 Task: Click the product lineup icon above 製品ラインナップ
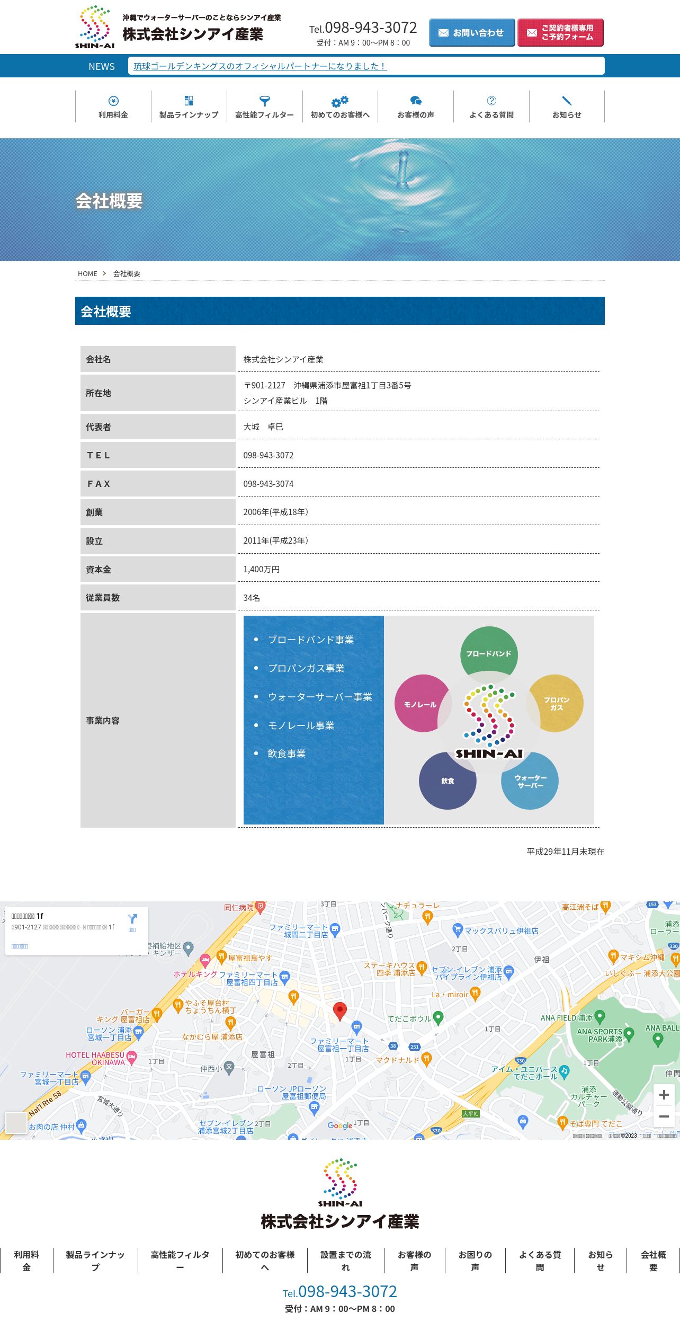[x=189, y=101]
